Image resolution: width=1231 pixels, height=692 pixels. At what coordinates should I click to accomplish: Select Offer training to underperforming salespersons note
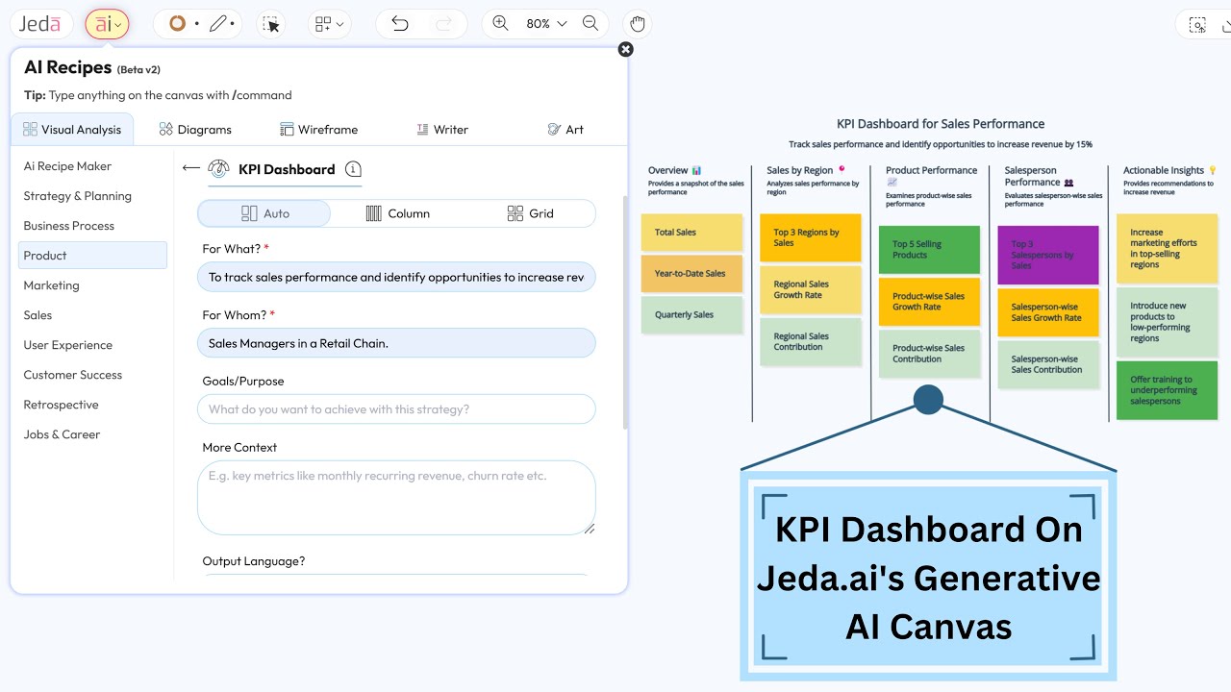tap(1167, 390)
